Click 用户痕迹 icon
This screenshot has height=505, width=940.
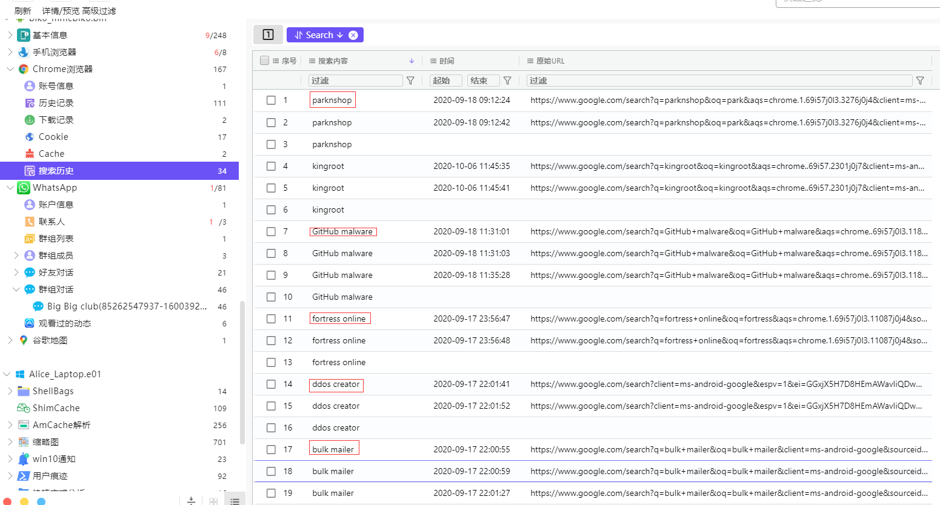tap(24, 476)
